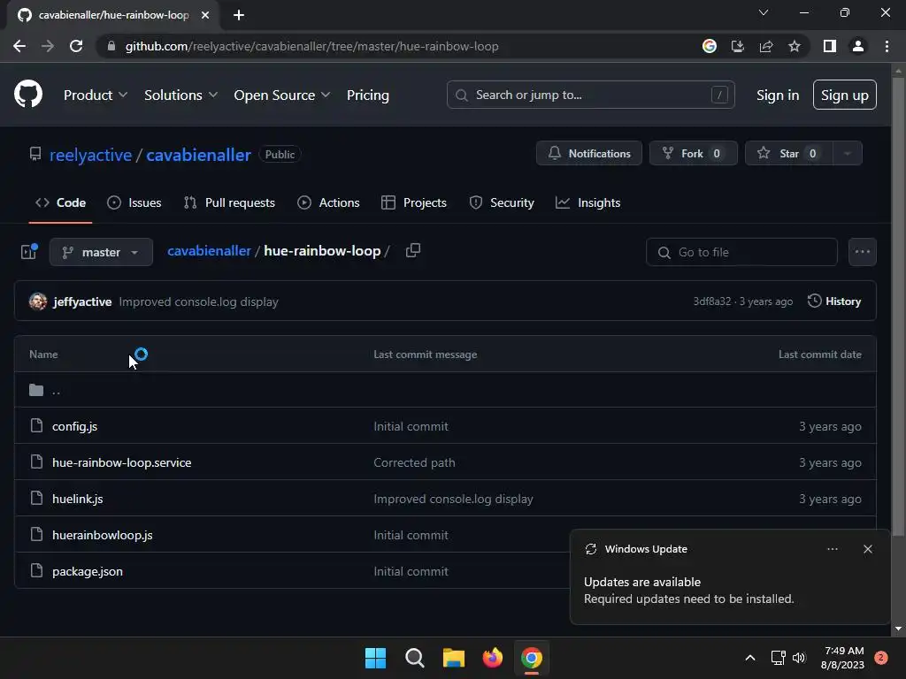
Task: Click Sign in link
Action: point(778,95)
